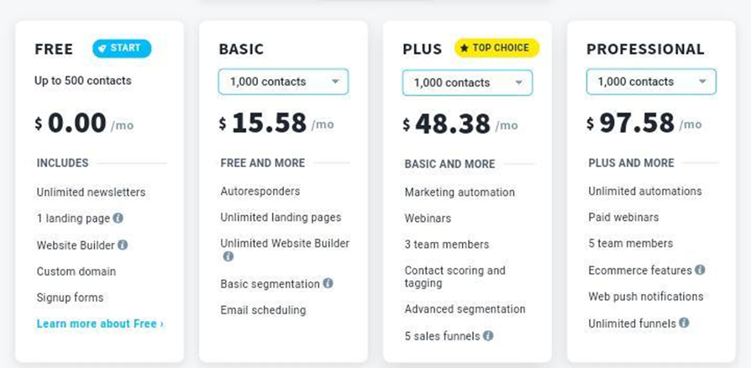Click the Paid webinars feature text
The image size is (751, 368).
tap(623, 217)
